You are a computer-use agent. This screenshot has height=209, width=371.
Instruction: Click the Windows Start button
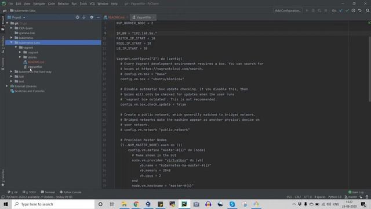click(x=6, y=204)
